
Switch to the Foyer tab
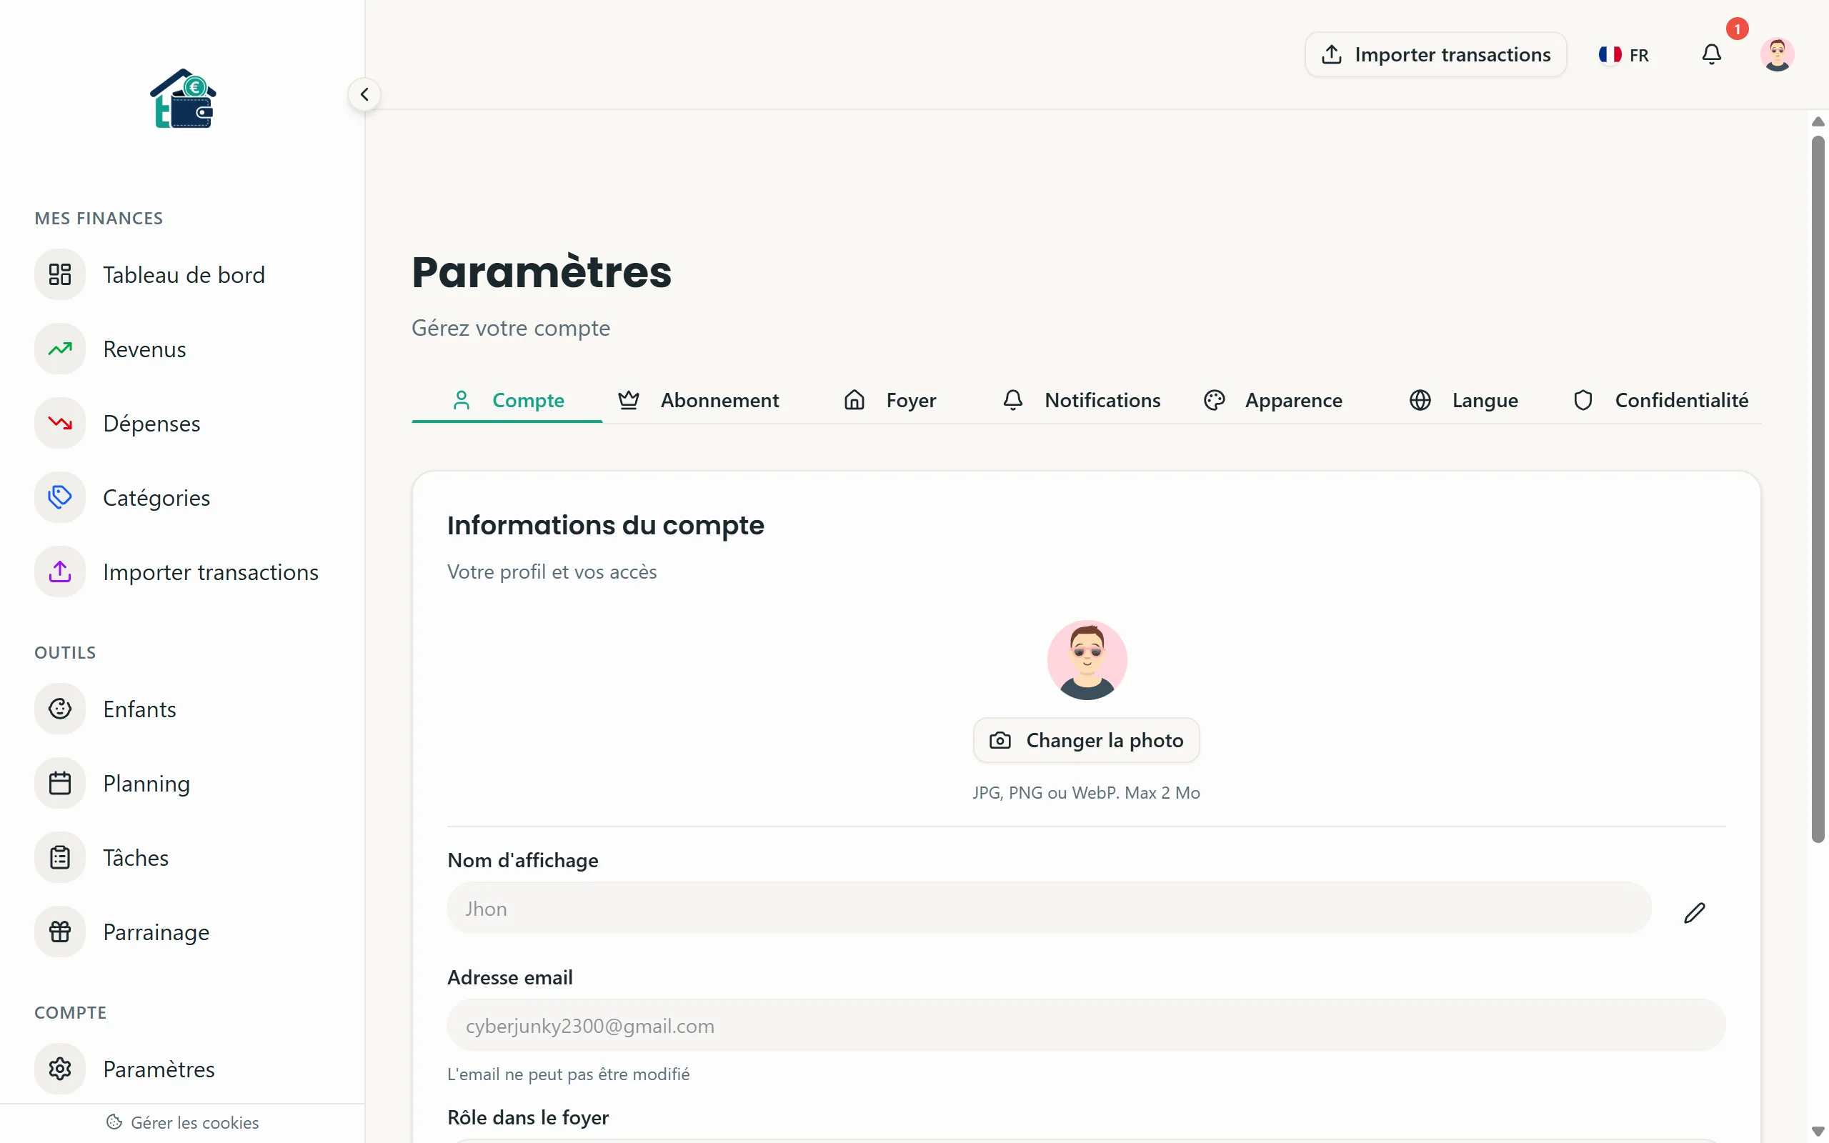pyautogui.click(x=889, y=400)
